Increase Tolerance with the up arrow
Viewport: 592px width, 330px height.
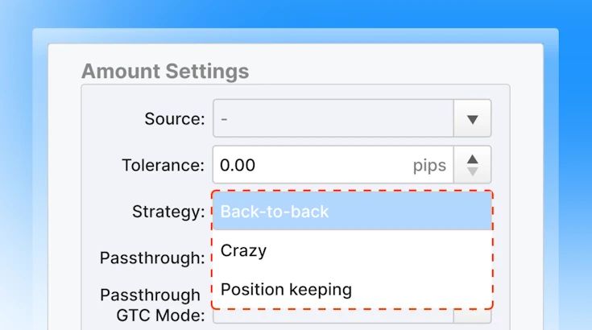pos(472,159)
